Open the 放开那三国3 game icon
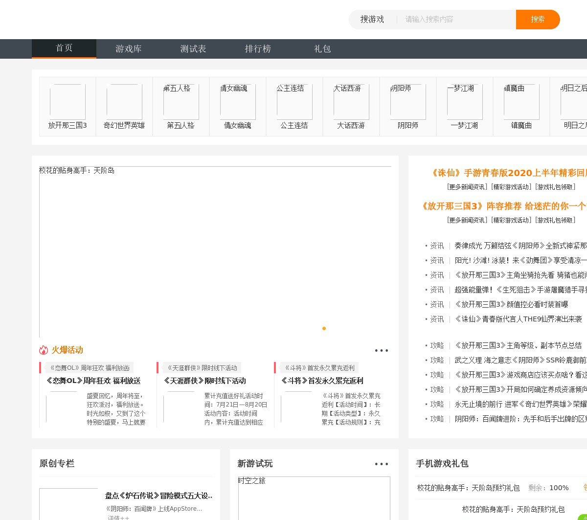Viewport: 587px width, 520px height. pos(68,102)
